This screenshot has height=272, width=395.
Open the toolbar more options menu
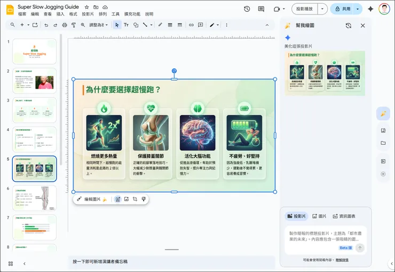pos(226,25)
